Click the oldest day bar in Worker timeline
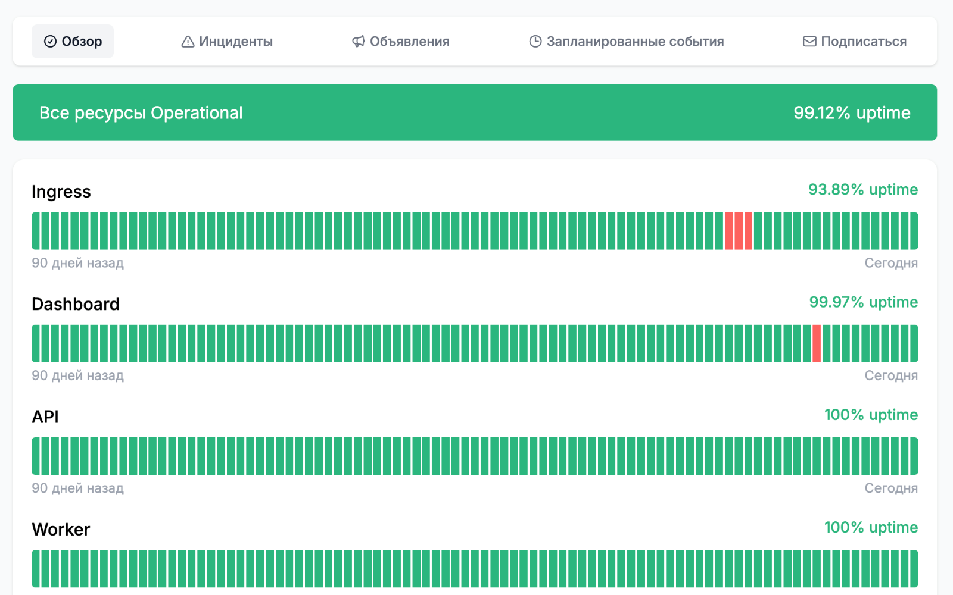 (36, 568)
